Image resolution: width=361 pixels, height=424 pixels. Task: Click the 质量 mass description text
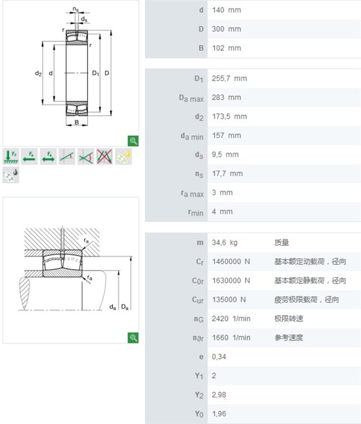[x=282, y=242]
